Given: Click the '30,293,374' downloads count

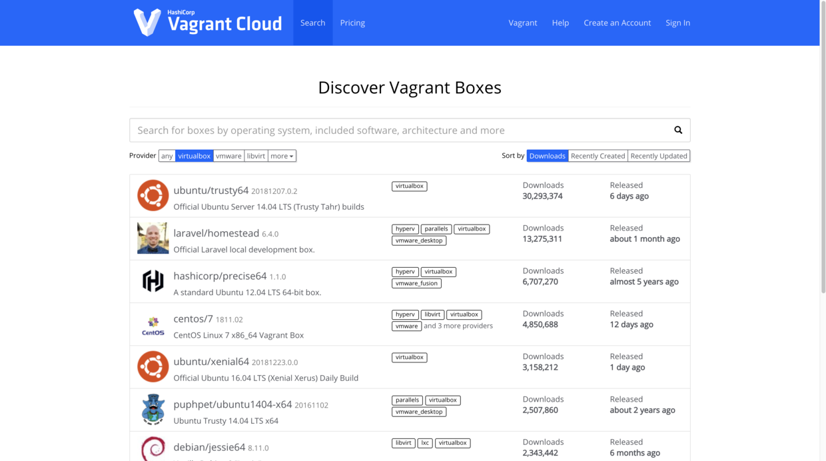Looking at the screenshot, I should click(542, 196).
